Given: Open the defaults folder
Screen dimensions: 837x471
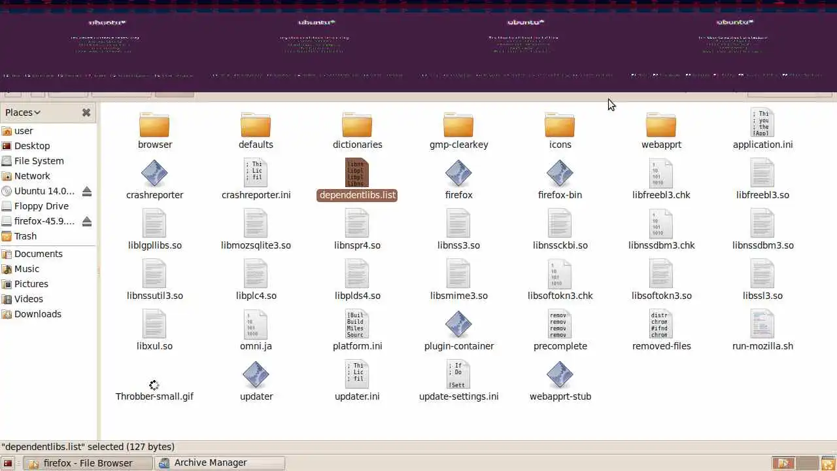Looking at the screenshot, I should 256,124.
